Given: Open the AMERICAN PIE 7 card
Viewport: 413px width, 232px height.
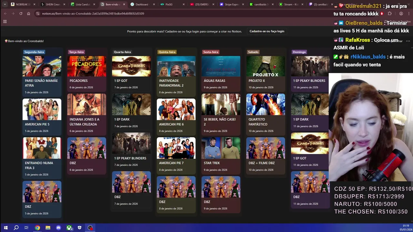Looking at the screenshot, I should [176, 155].
